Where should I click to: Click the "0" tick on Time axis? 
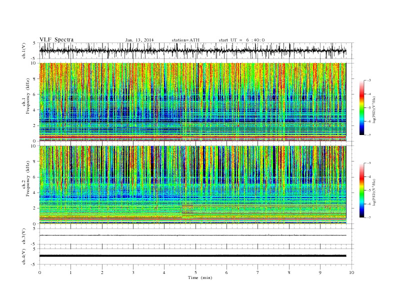click(39, 272)
